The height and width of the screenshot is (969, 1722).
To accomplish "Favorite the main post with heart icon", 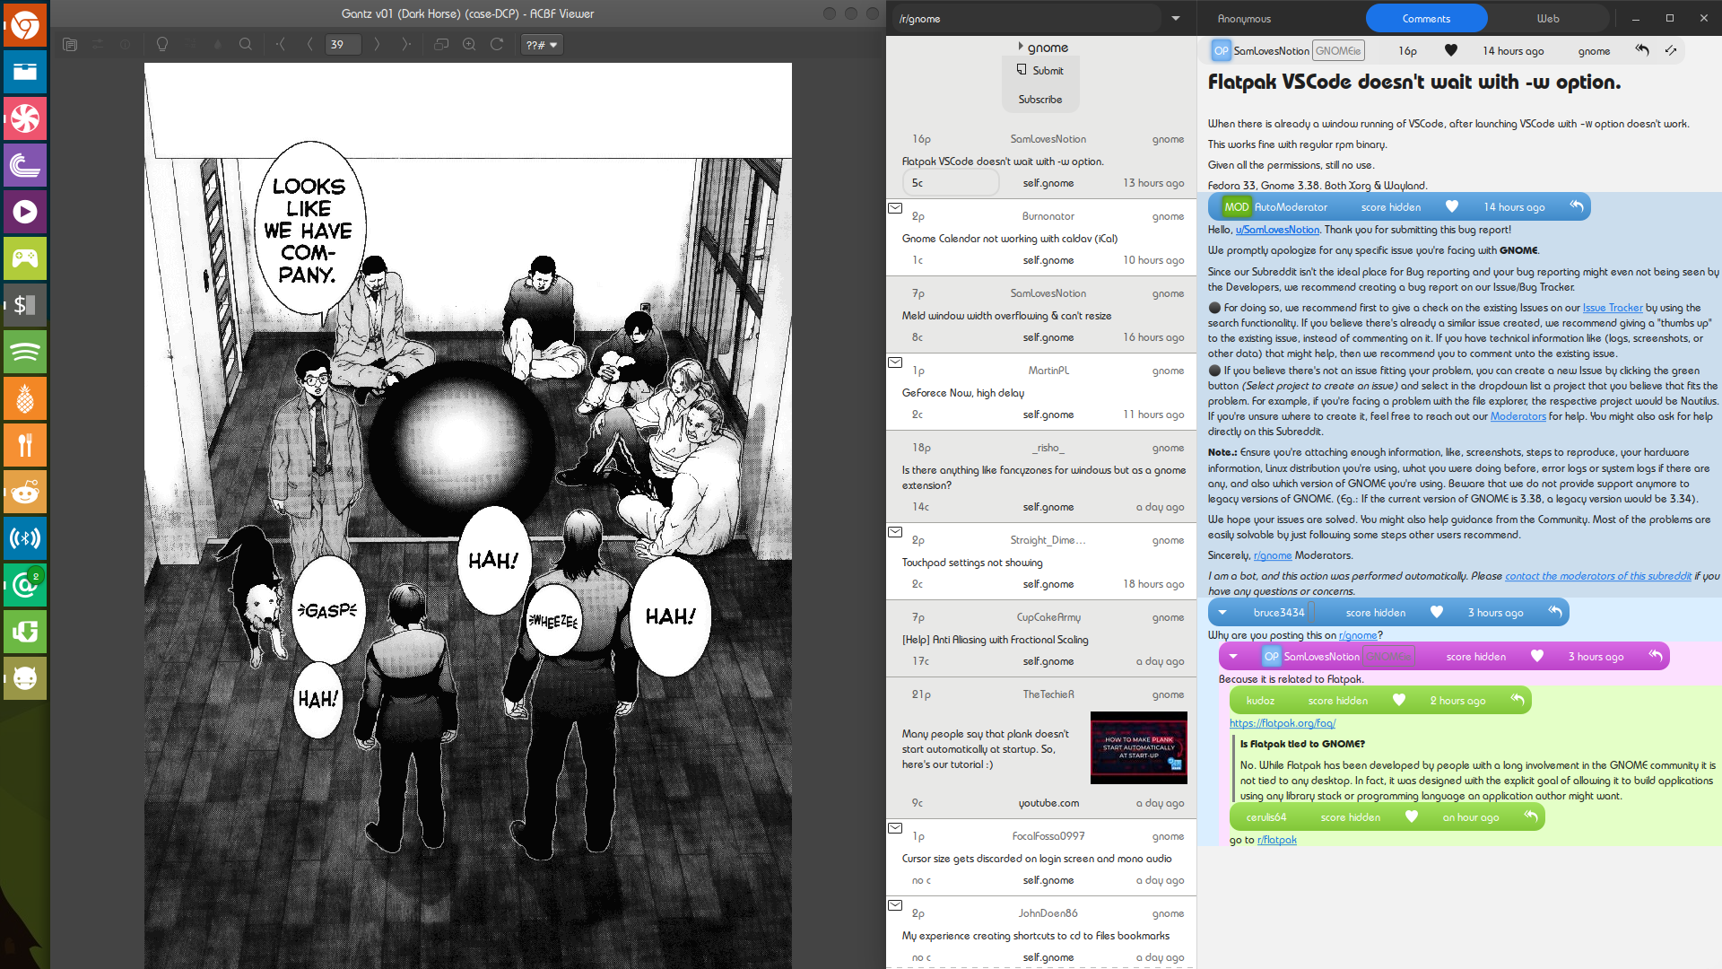I will (1451, 51).
